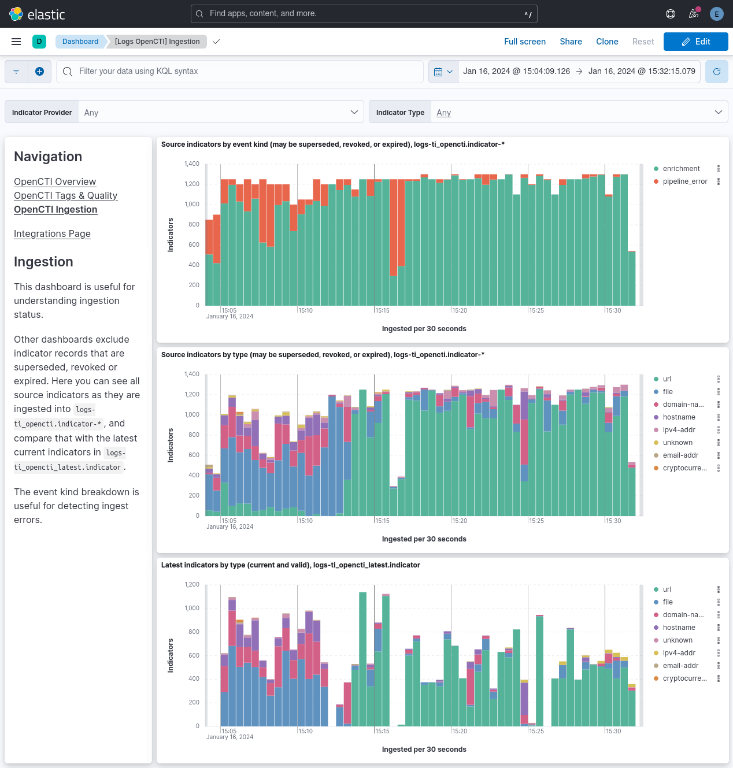
Task: Open filter options with the filter icon
Action: tap(16, 71)
